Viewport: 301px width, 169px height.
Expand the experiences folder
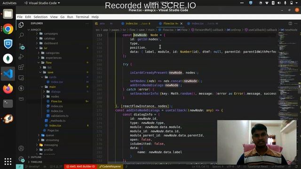click(x=54, y=58)
